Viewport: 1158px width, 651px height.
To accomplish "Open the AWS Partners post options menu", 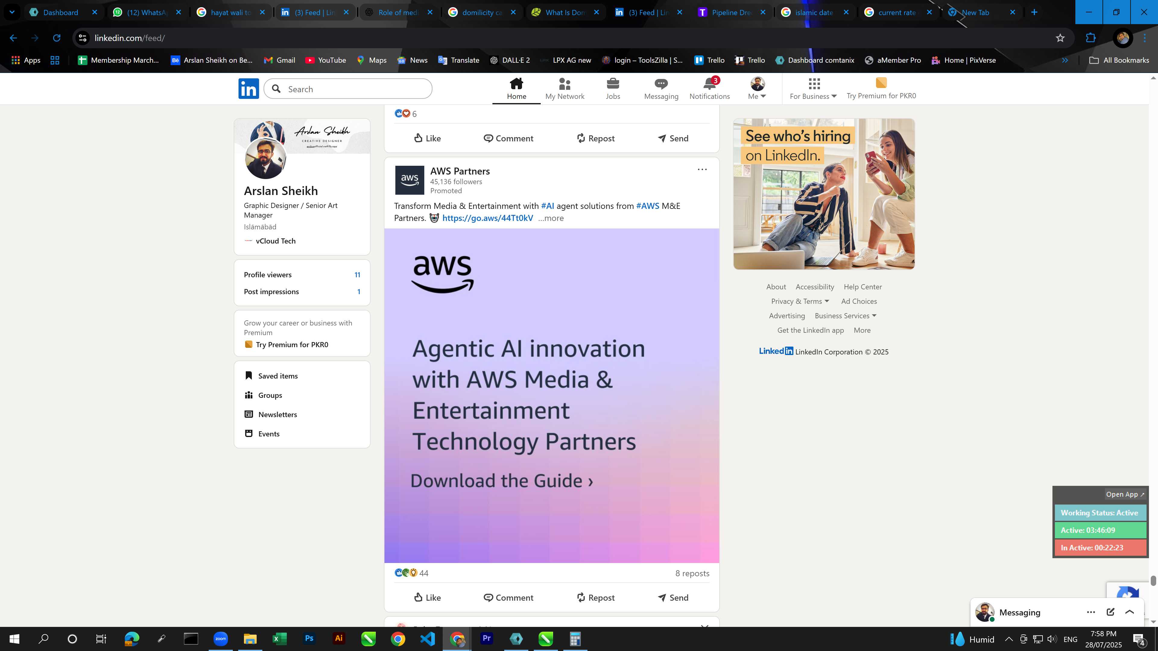I will tap(702, 169).
